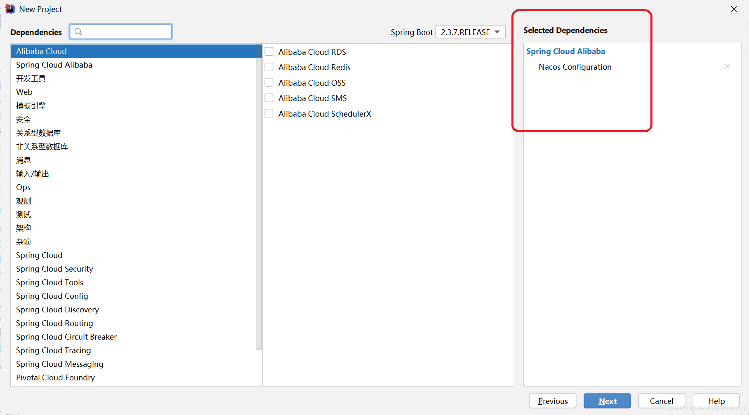Select Spring Cloud Security category

pos(133,269)
